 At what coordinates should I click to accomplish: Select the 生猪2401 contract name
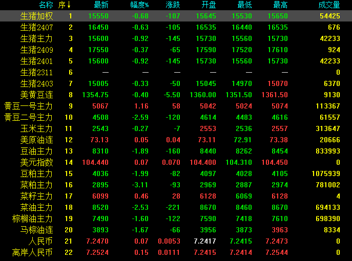[x=36, y=61]
